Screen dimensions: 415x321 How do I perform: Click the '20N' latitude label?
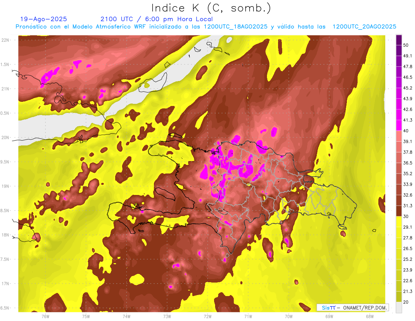point(6,137)
